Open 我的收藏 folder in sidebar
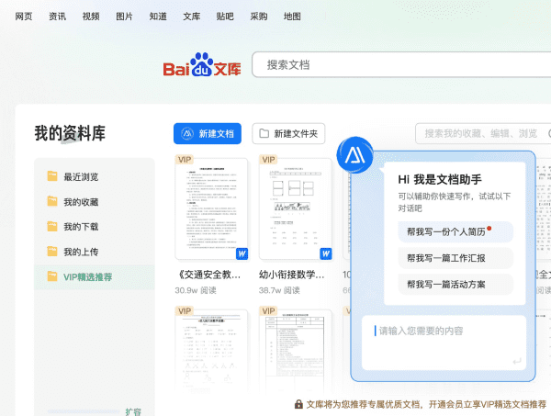551x416 pixels. 81,202
